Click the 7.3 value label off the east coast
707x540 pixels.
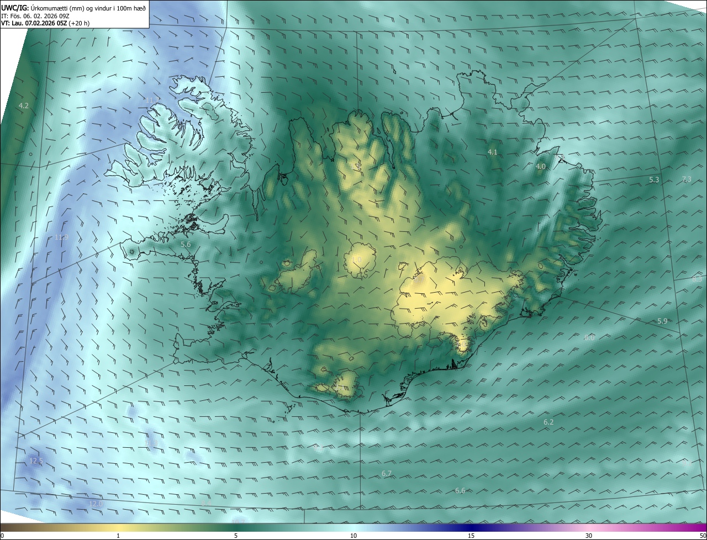pos(687,179)
